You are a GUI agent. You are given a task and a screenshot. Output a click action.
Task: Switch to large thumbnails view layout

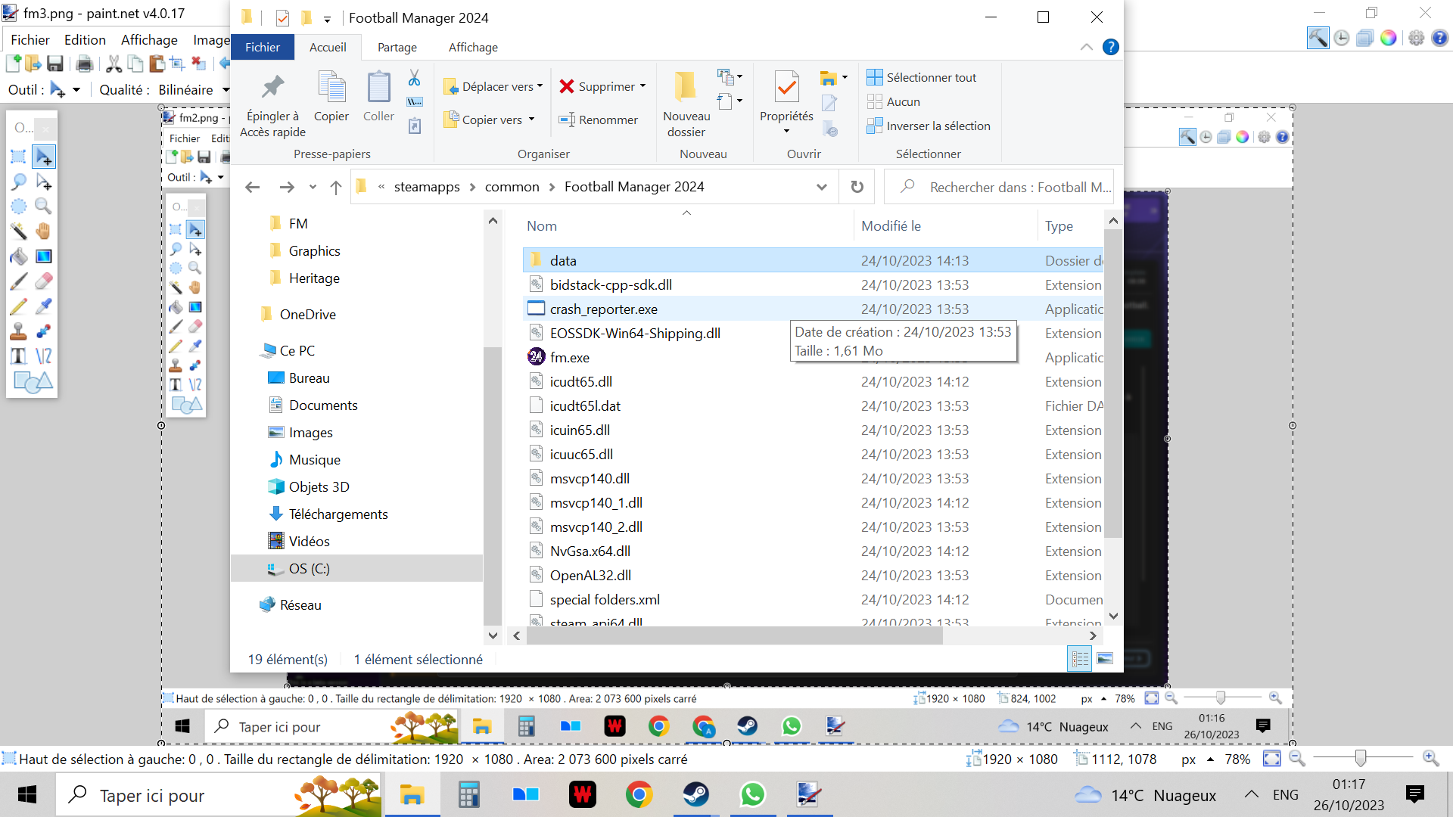pos(1105,659)
